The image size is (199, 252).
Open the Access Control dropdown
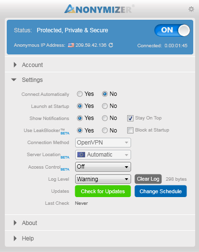point(103,167)
